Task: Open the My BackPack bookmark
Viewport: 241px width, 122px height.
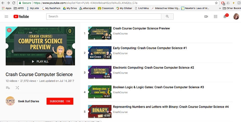Action: (x=51, y=8)
